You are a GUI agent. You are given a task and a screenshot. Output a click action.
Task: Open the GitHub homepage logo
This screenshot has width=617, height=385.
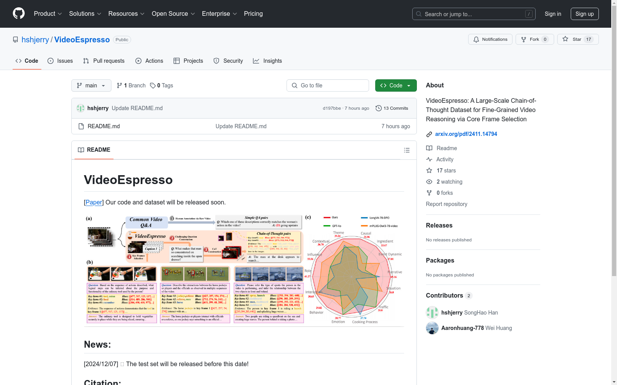tap(19, 13)
